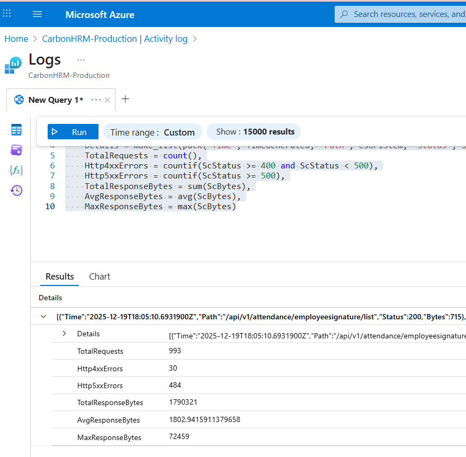Click query line 6 Http4xxErrors countif
This screenshot has height=457, width=466.
click(x=231, y=166)
